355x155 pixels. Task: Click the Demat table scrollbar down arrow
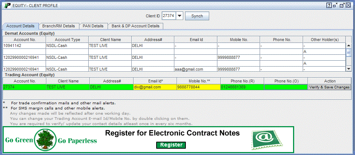click(x=349, y=69)
